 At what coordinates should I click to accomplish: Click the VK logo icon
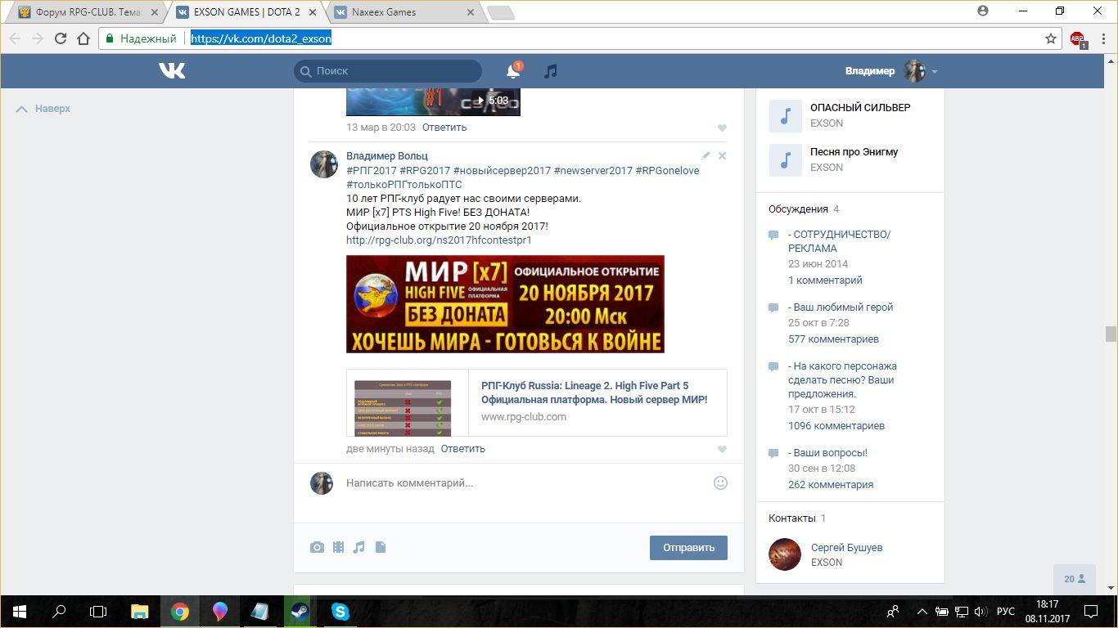click(172, 71)
